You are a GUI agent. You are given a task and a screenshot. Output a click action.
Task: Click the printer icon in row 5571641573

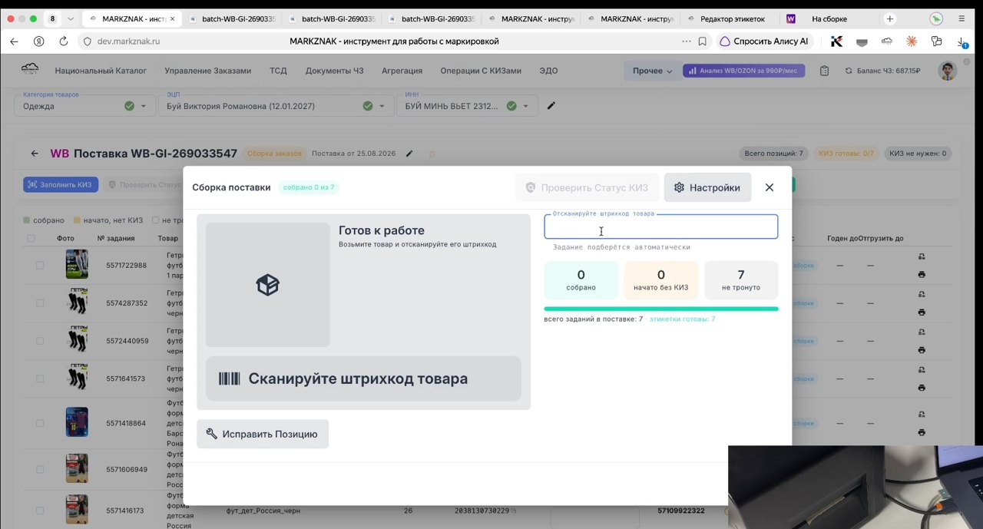(x=922, y=388)
